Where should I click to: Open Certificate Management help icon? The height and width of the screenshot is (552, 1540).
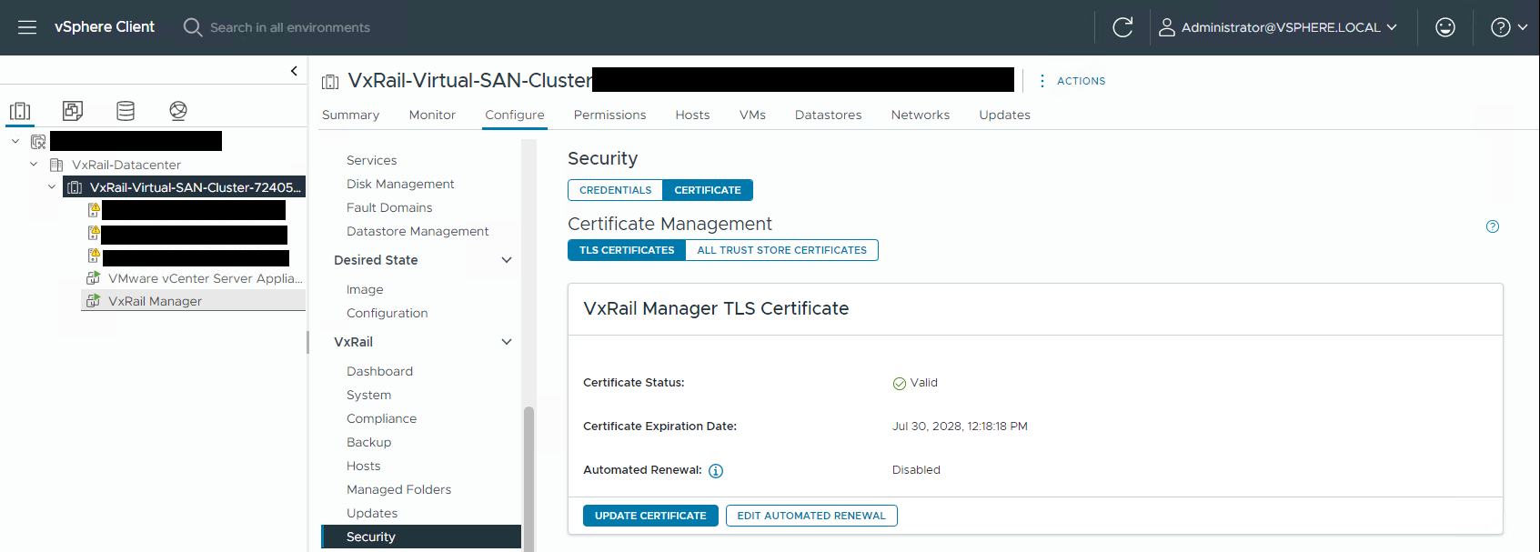(x=1493, y=226)
